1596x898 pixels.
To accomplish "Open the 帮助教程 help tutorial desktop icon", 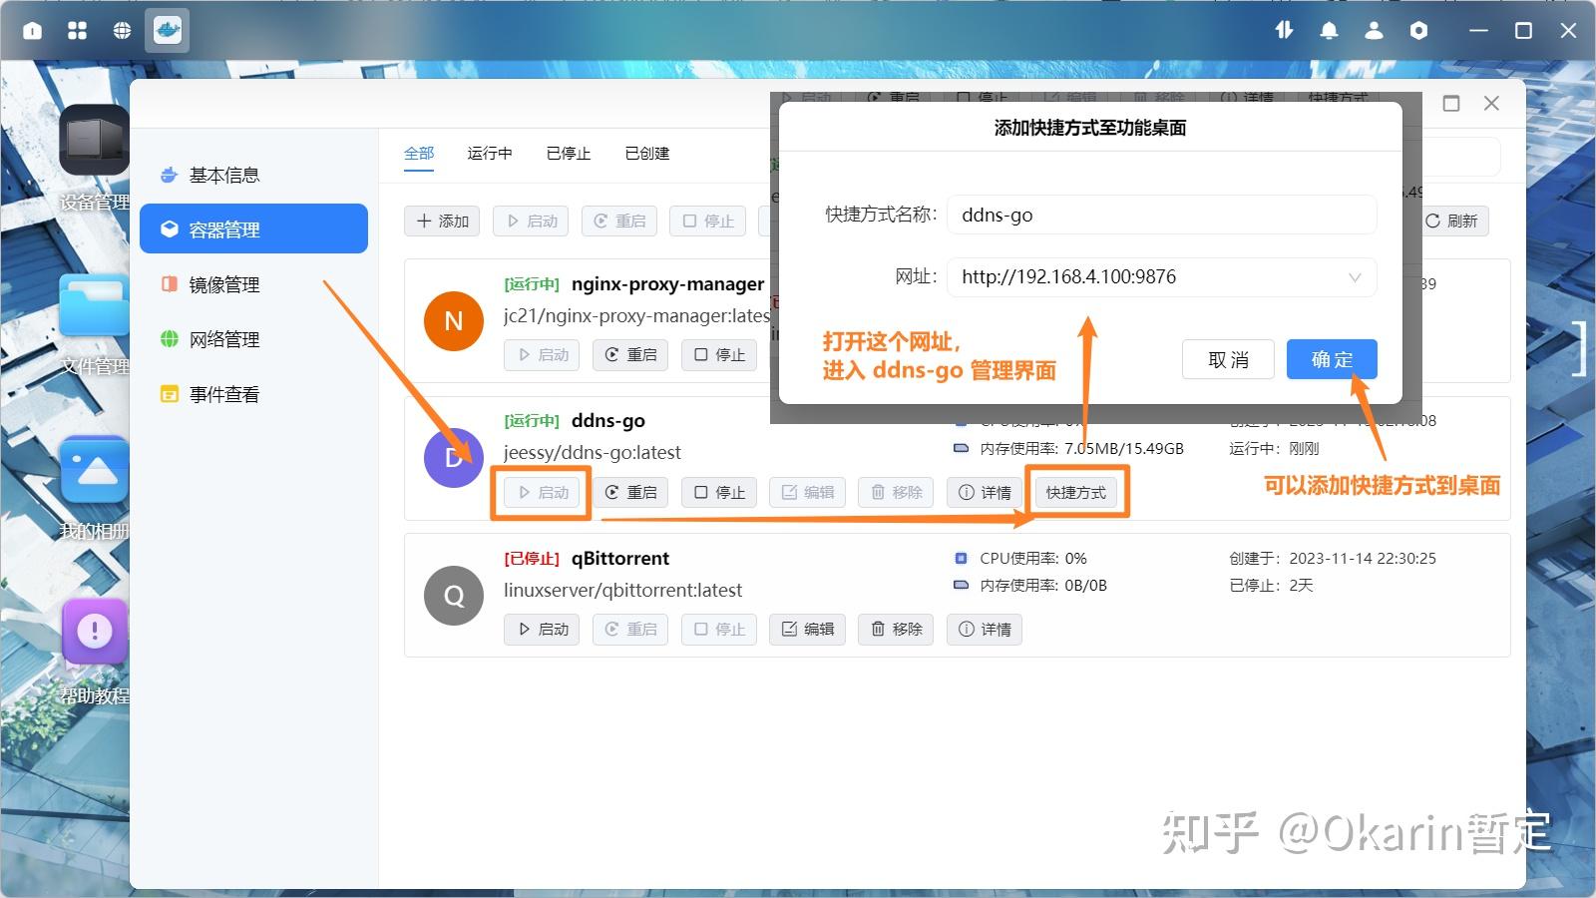I will click(93, 631).
